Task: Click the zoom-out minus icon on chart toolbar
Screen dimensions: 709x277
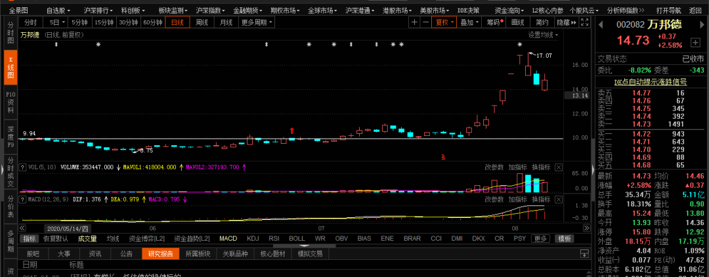Action: coord(426,22)
